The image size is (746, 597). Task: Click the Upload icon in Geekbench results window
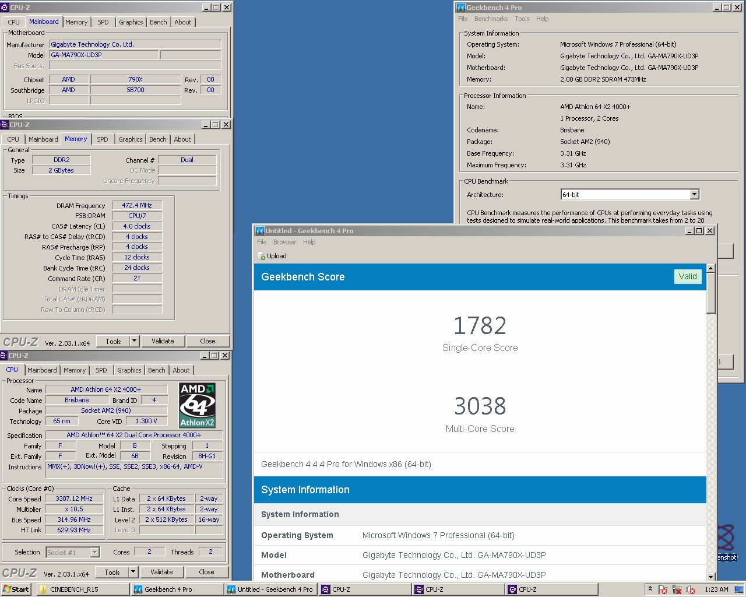click(261, 256)
